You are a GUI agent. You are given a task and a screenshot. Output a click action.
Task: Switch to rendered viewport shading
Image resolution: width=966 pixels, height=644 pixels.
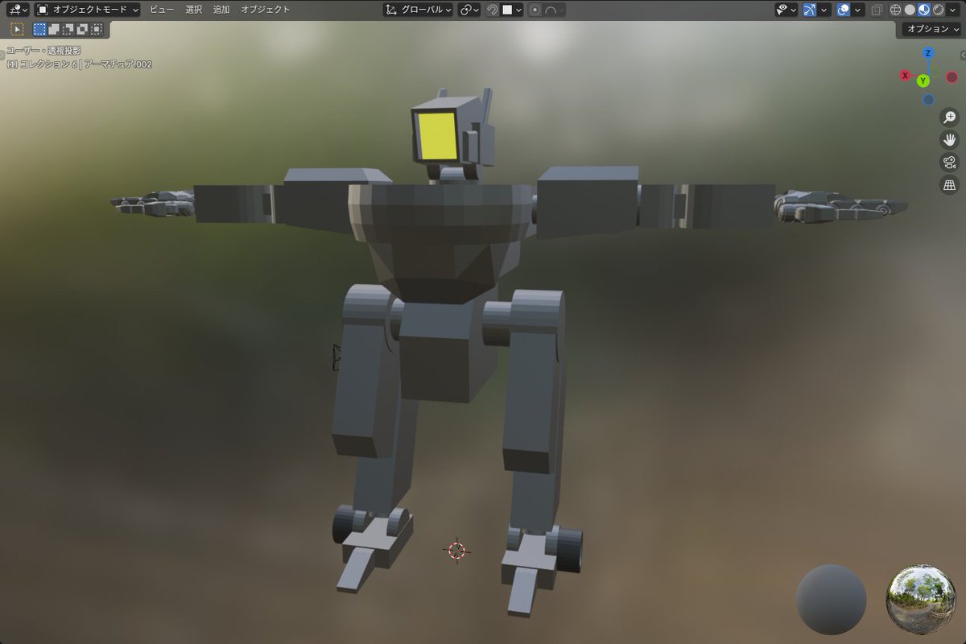[x=938, y=10]
